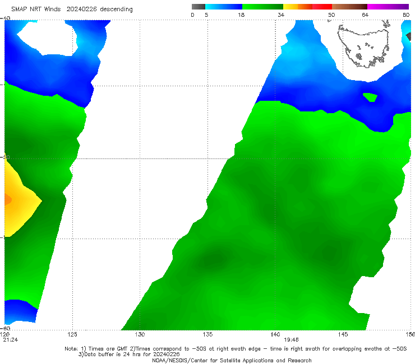Click the longitude label '125'

pos(72,335)
